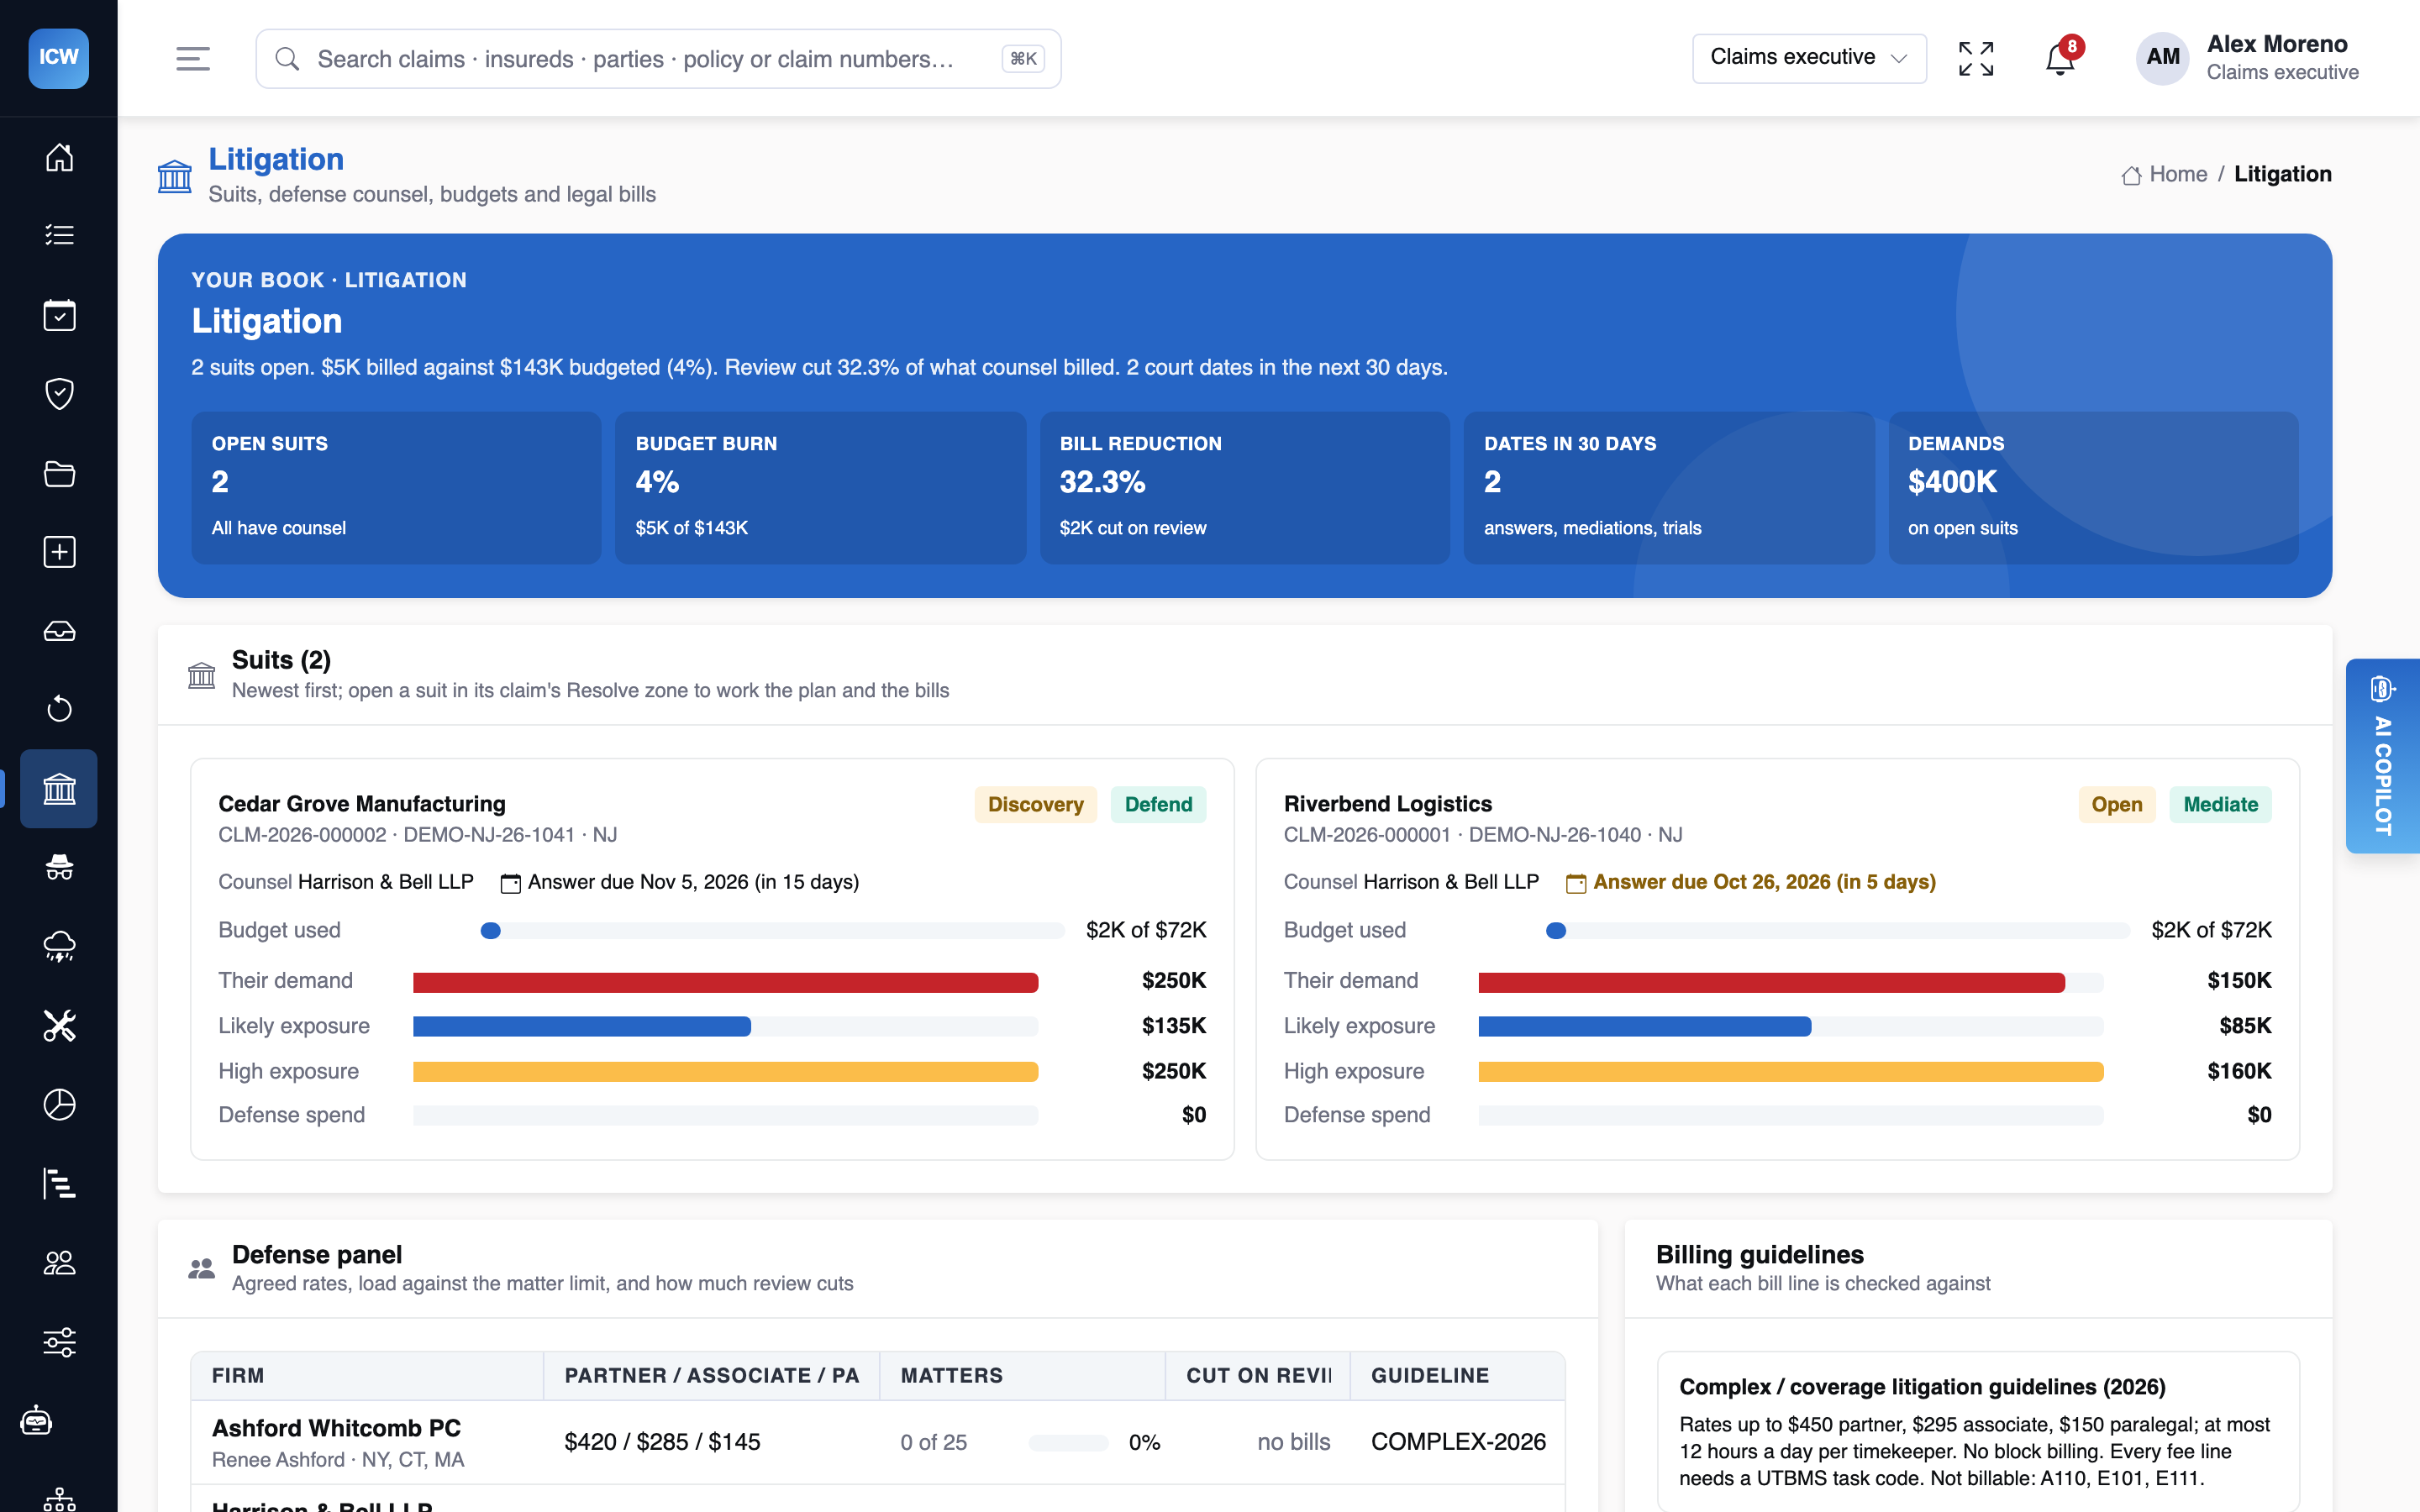Open the plus square icon in sidebar
Image resolution: width=2420 pixels, height=1512 pixels.
[59, 552]
